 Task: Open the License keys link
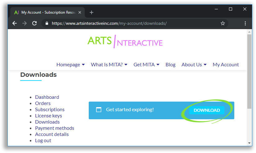48,116
